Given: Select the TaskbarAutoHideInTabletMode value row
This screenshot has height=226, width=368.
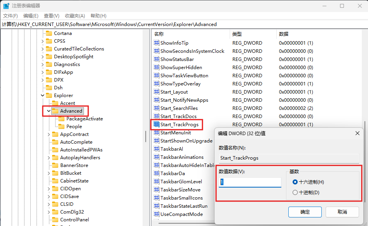Looking at the screenshot, I should [x=184, y=165].
